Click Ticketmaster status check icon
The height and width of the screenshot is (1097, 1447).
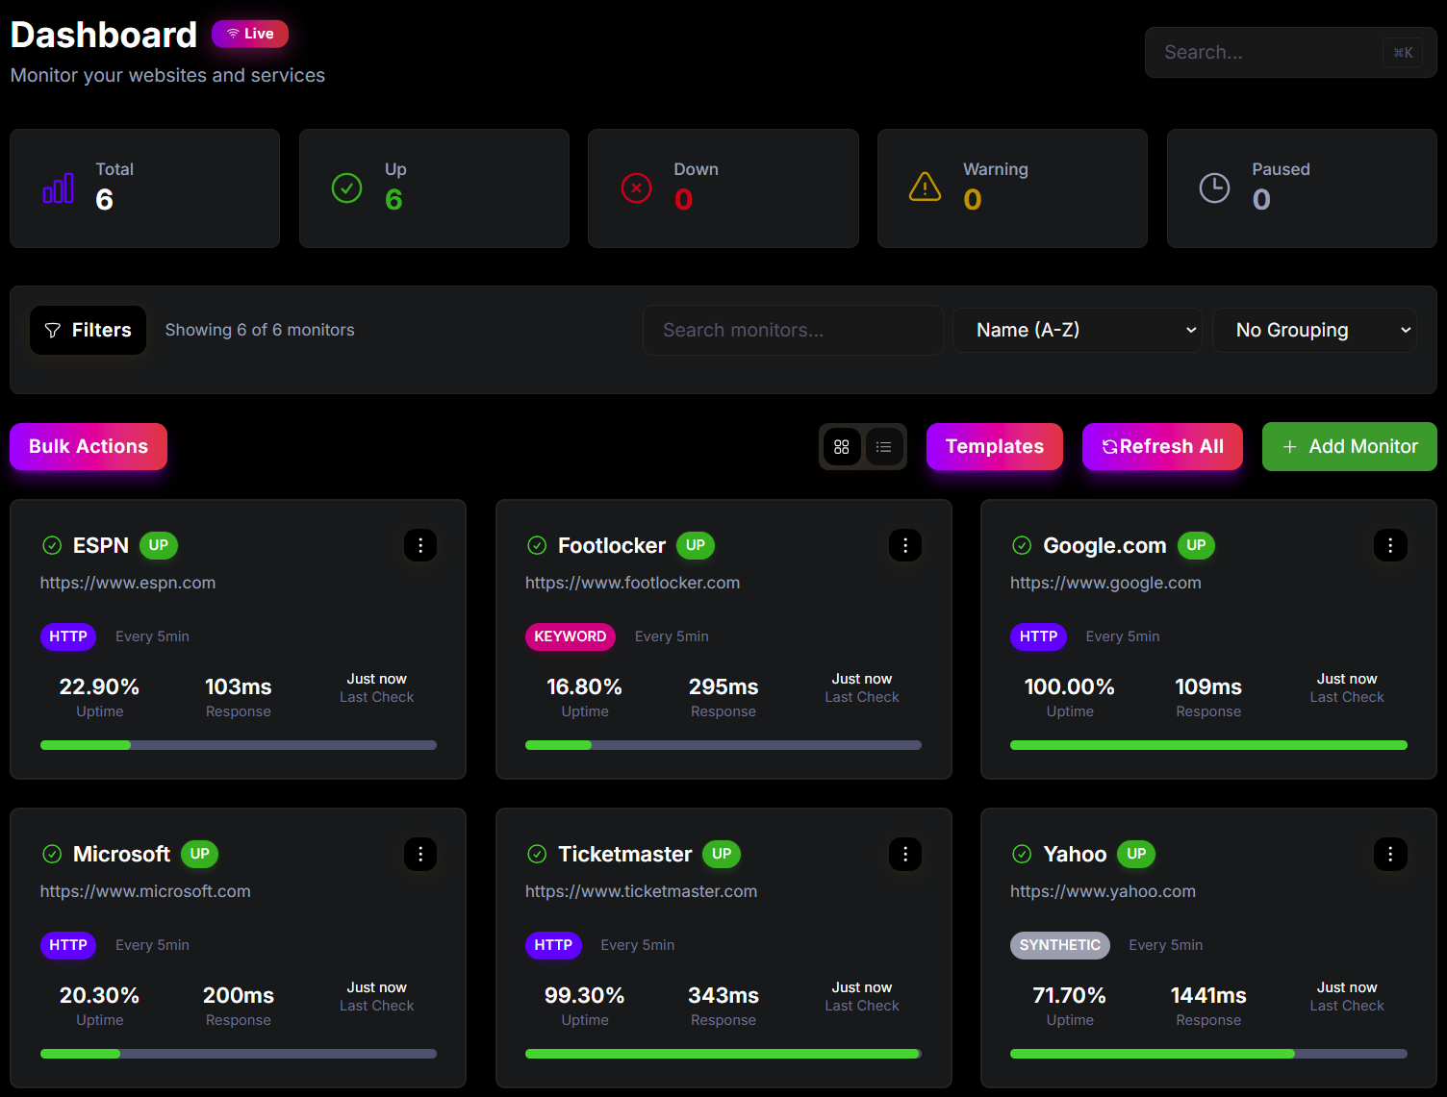(537, 854)
